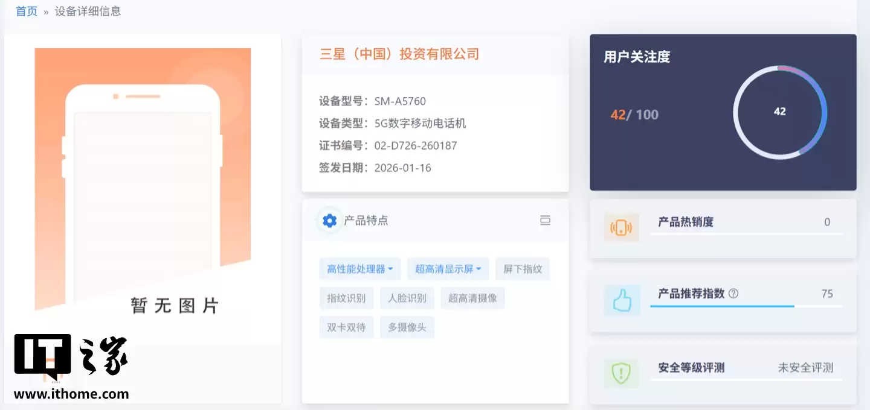Toggle the 双卡双待 feature tag

pyautogui.click(x=346, y=327)
